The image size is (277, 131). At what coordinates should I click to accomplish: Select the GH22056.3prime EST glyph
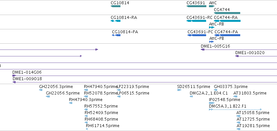[41, 90]
